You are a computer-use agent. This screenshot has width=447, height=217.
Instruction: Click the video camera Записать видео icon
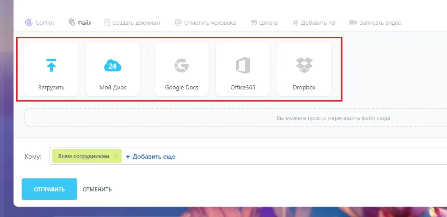click(x=353, y=22)
